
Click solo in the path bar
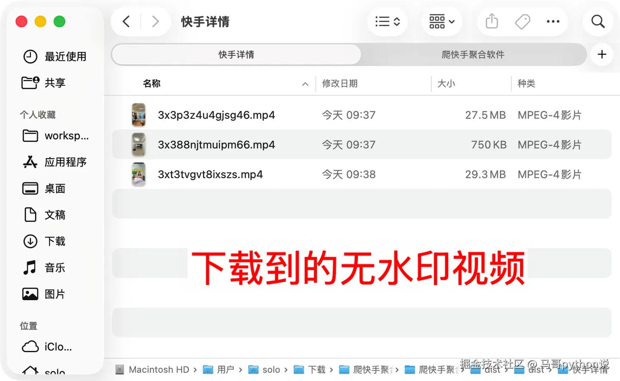[x=264, y=369]
